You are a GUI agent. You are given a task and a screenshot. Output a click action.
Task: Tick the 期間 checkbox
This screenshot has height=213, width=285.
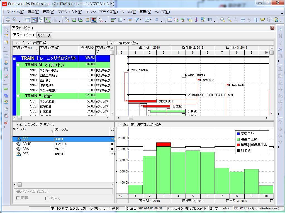(18, 198)
